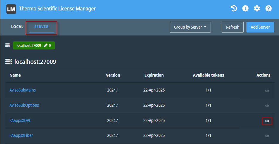The image size is (279, 144).
Task: Toggle eye icon for FAappsXDVC
Action: pyautogui.click(x=267, y=121)
